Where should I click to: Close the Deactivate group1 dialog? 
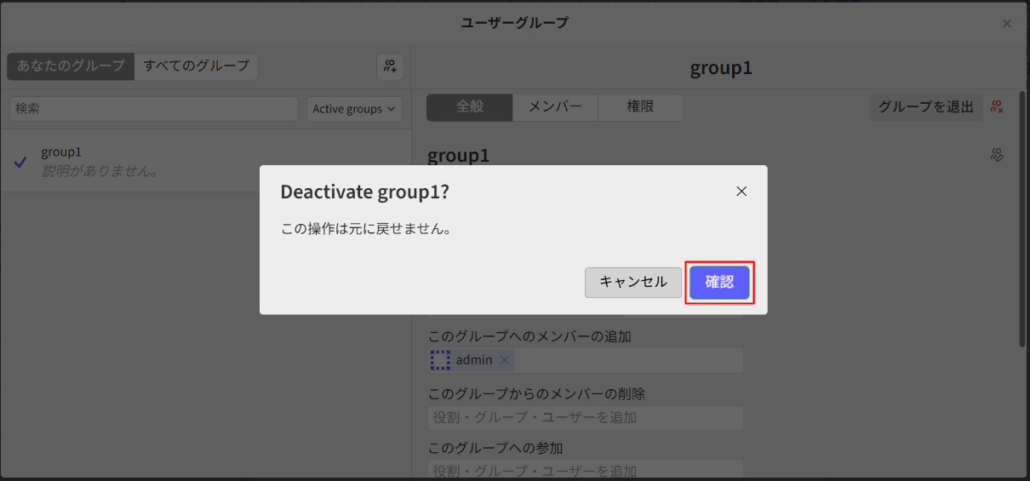tap(741, 192)
